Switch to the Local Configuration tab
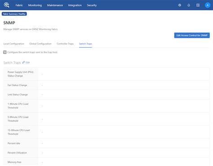 point(13,44)
